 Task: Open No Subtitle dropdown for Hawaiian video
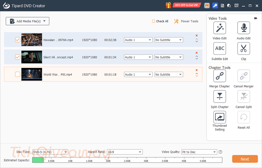point(169,40)
